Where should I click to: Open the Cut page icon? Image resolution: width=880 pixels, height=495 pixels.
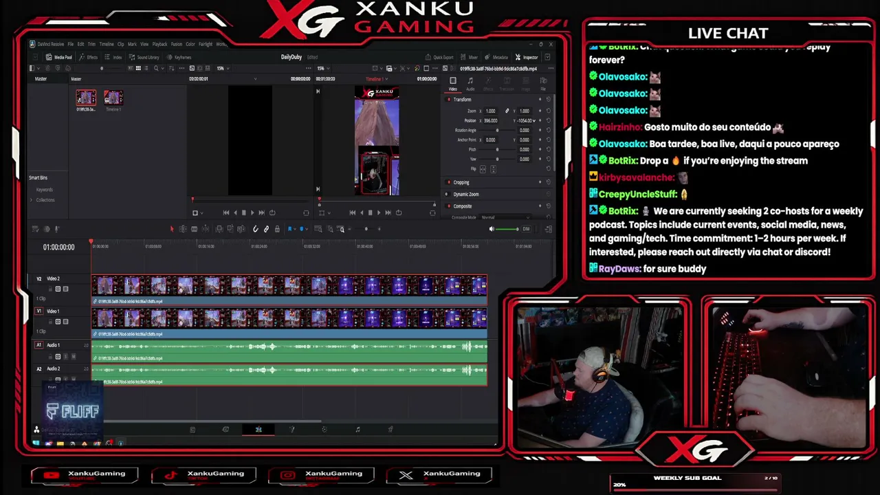(x=225, y=430)
